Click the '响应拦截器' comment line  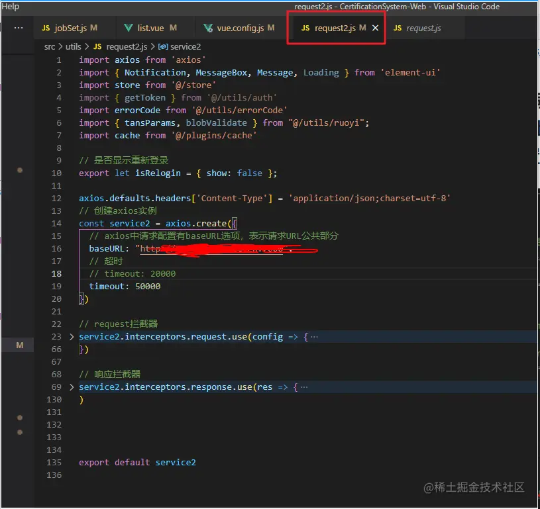110,375
